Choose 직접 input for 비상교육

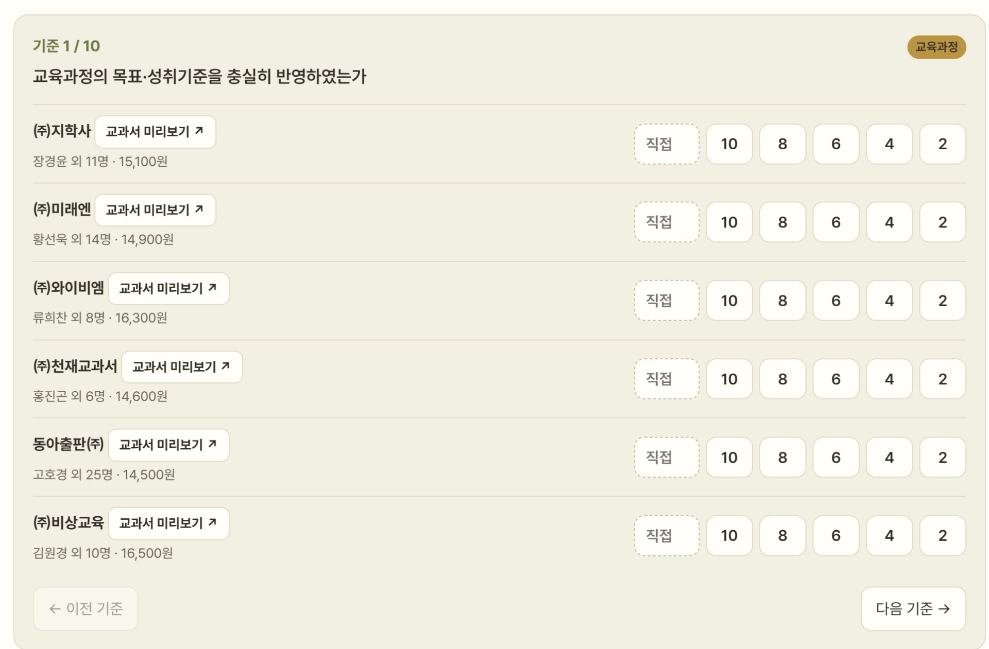coord(667,536)
